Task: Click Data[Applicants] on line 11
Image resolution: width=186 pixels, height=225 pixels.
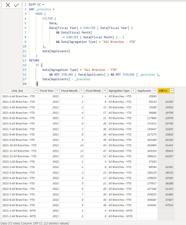Action: tap(56, 51)
